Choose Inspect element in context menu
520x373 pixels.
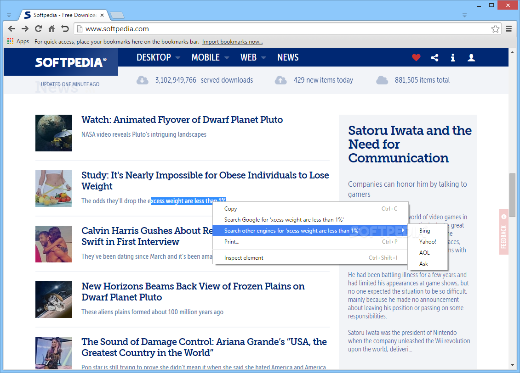(310, 258)
